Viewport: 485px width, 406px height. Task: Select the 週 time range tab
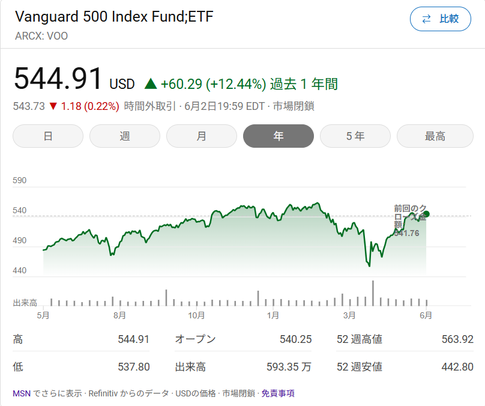click(x=125, y=136)
